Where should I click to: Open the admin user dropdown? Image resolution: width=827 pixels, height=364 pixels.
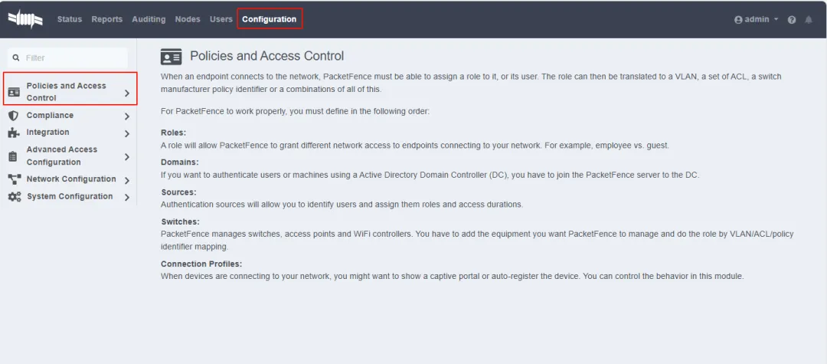click(x=756, y=19)
